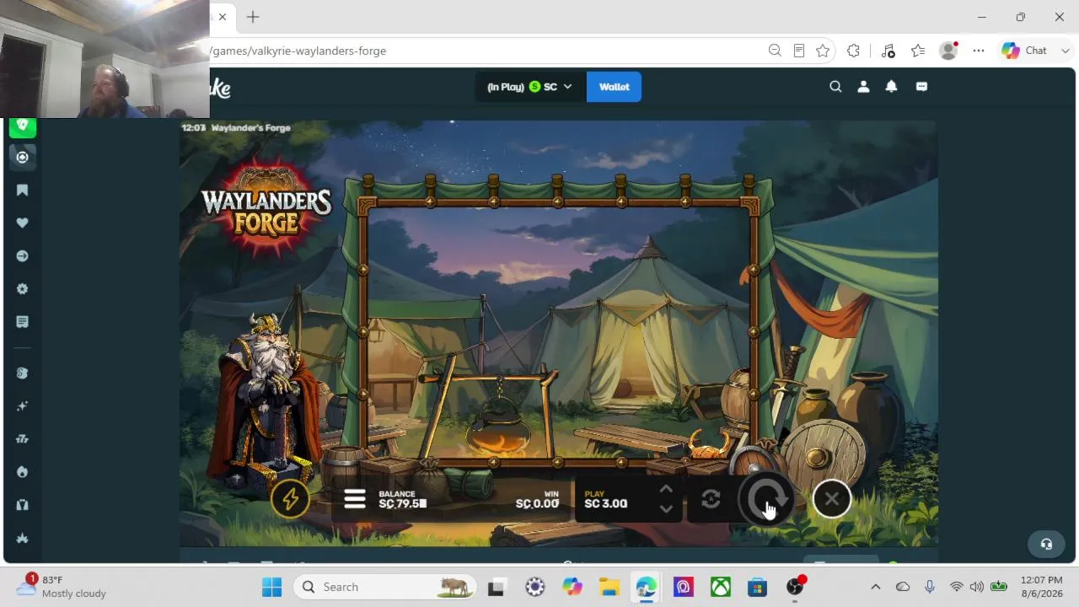1079x607 pixels.
Task: Click the right-arrow circle icon in sidebar
Action: (23, 255)
